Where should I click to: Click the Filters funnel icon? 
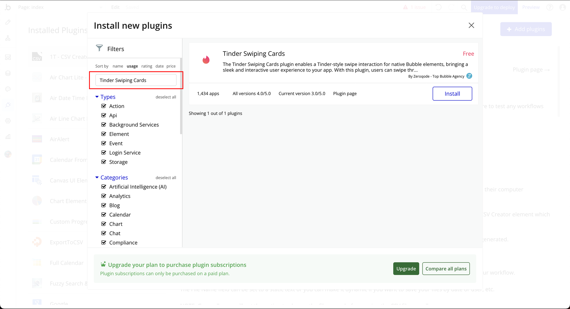pyautogui.click(x=99, y=48)
